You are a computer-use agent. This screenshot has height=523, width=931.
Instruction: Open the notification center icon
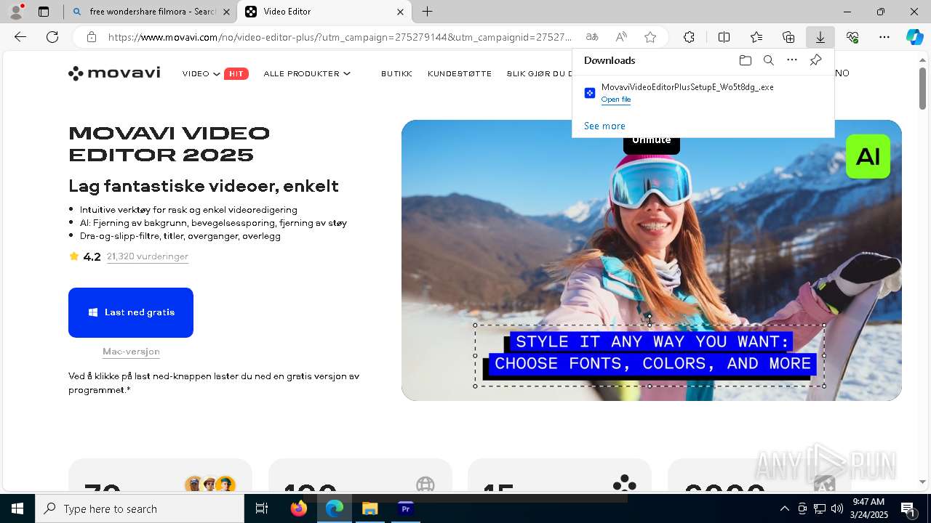pos(908,508)
